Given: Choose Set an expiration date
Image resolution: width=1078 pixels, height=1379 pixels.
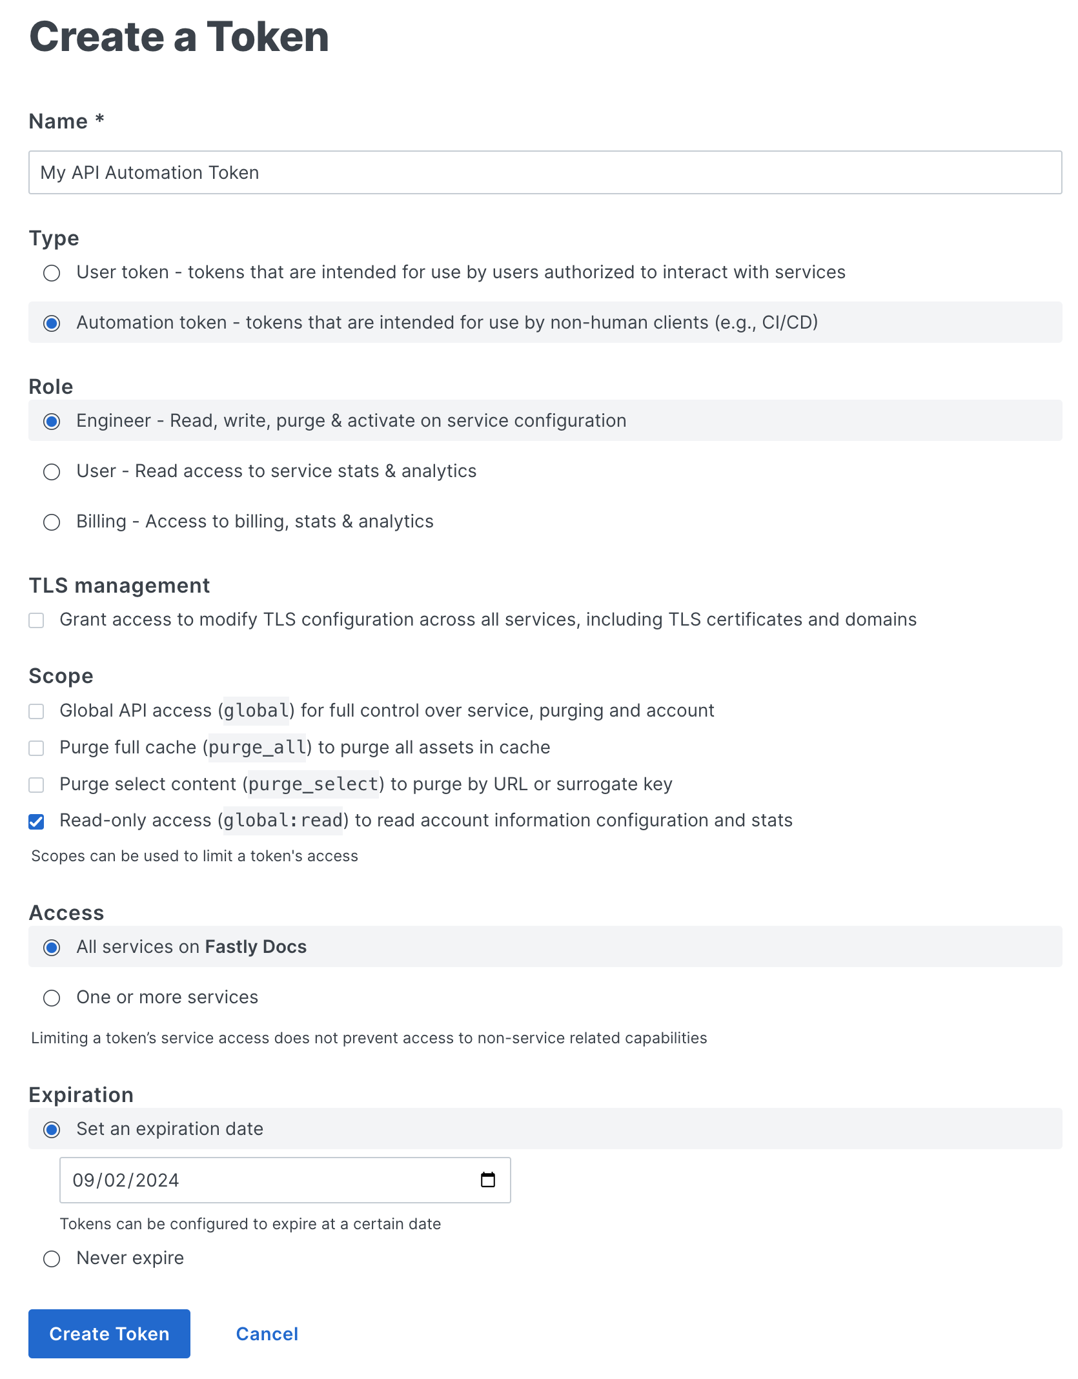Looking at the screenshot, I should (x=52, y=1129).
